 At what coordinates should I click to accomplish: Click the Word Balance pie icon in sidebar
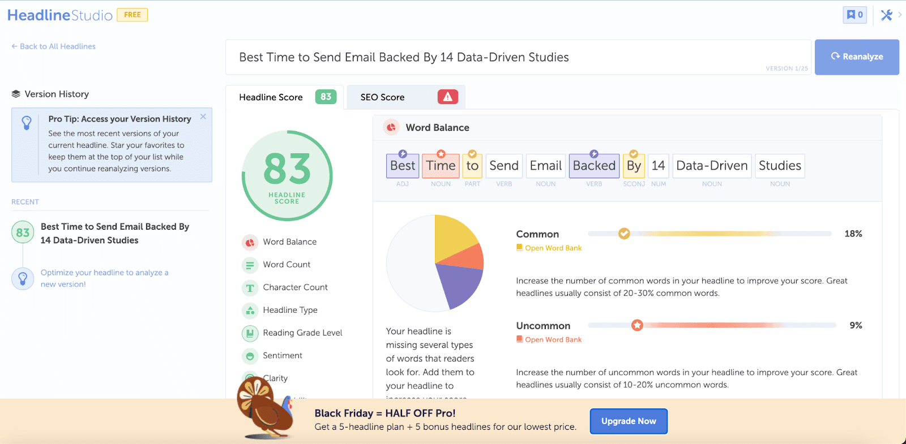pos(250,242)
